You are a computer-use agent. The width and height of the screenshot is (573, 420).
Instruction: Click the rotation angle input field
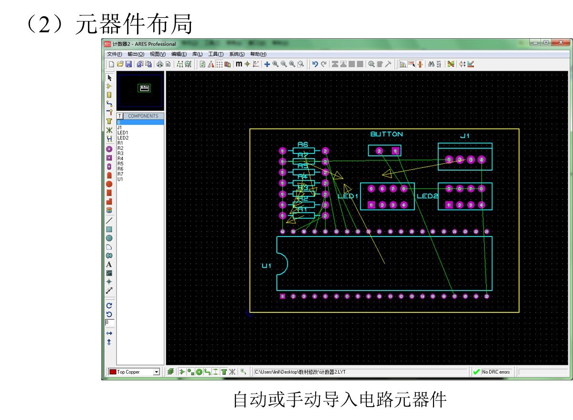109,323
